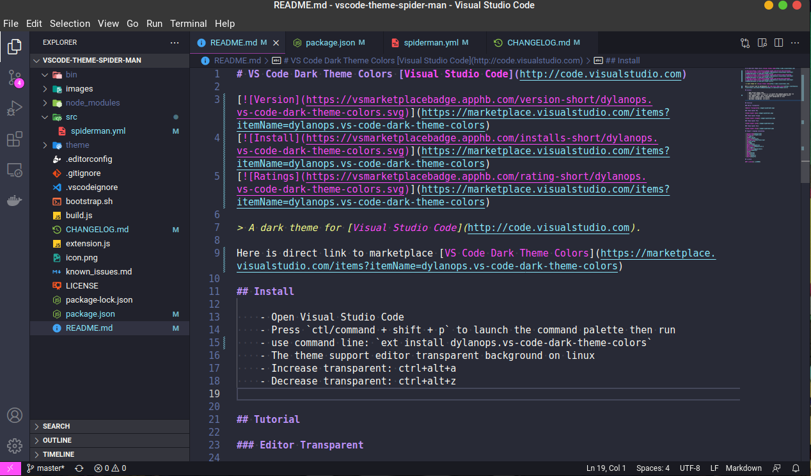Change language mode Markdown

click(x=743, y=468)
